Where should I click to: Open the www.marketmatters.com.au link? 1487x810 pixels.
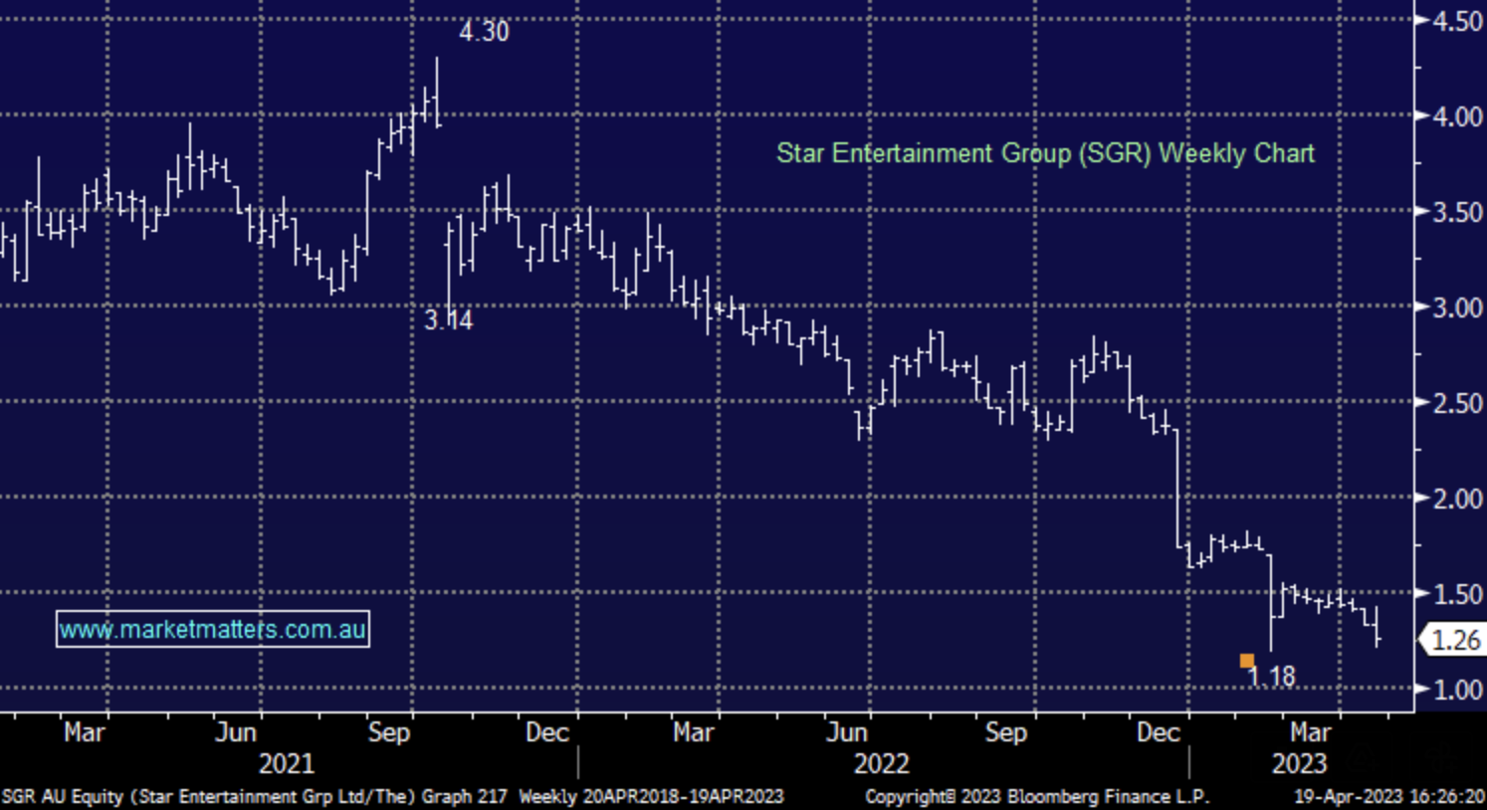212,629
